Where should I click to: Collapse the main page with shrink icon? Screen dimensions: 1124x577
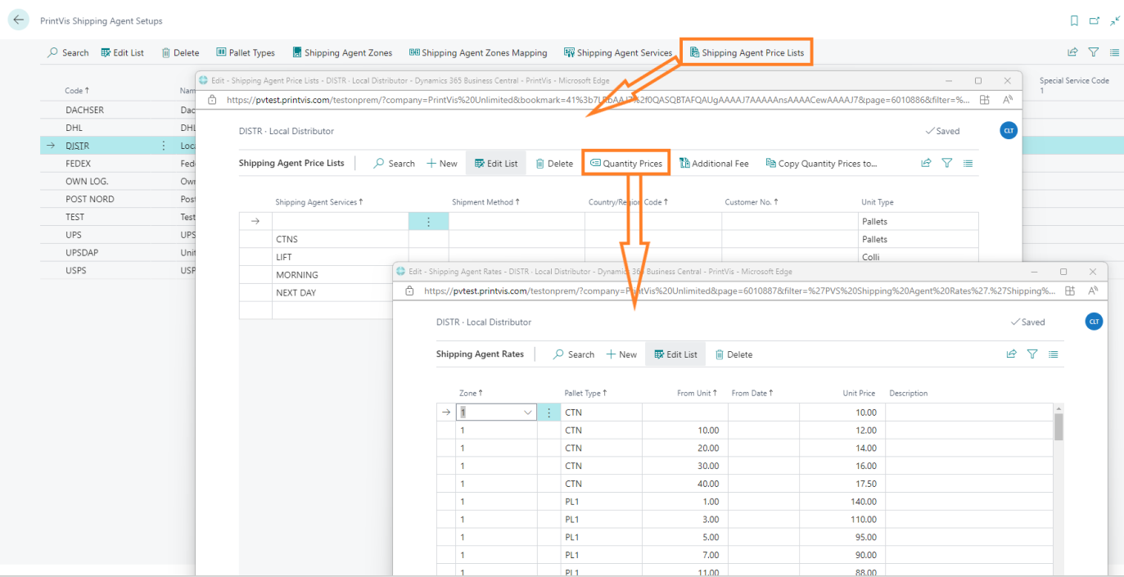(1114, 21)
